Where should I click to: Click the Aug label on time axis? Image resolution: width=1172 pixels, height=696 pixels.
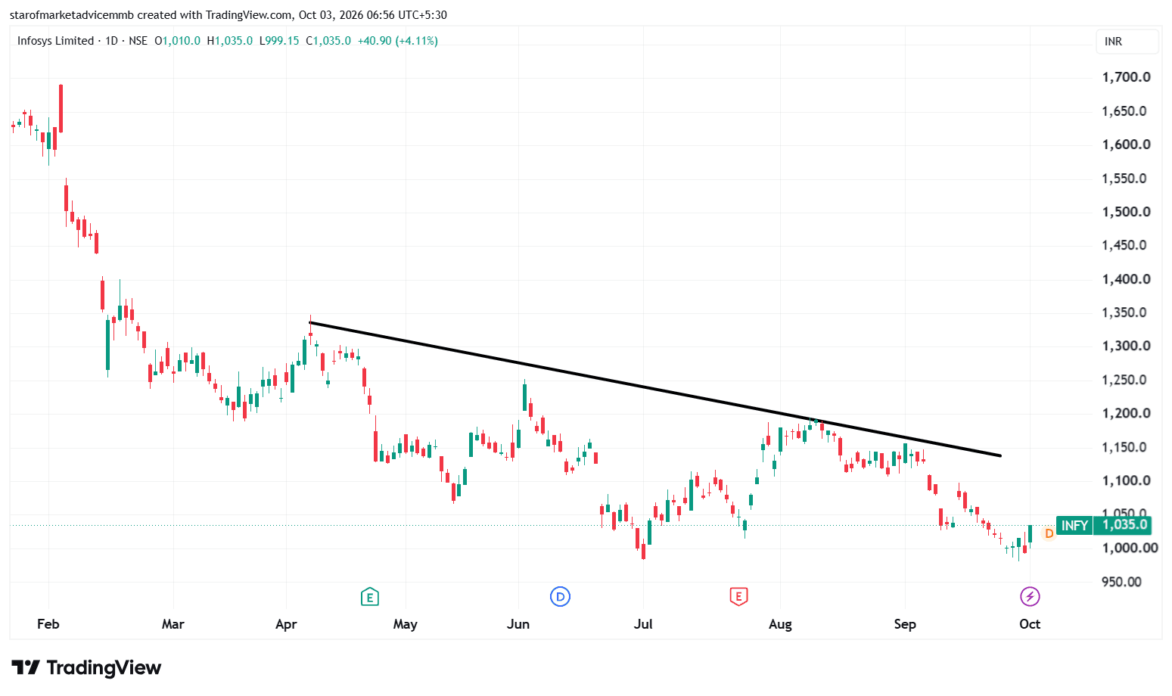click(x=780, y=624)
